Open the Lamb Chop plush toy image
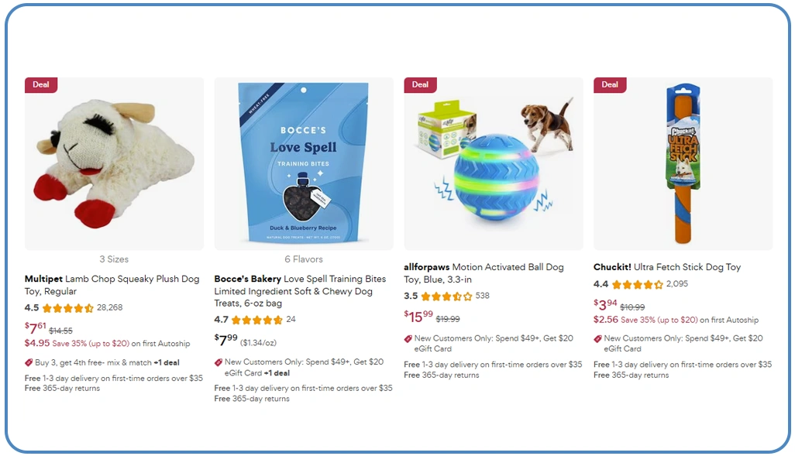795x456 pixels. pyautogui.click(x=114, y=163)
